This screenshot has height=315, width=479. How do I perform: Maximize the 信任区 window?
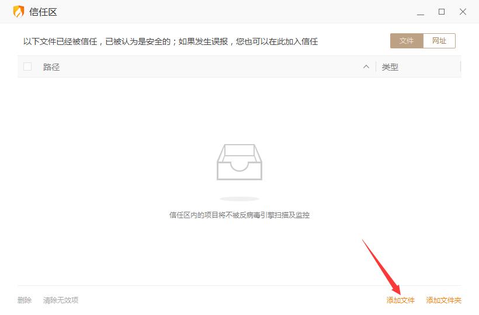point(442,12)
